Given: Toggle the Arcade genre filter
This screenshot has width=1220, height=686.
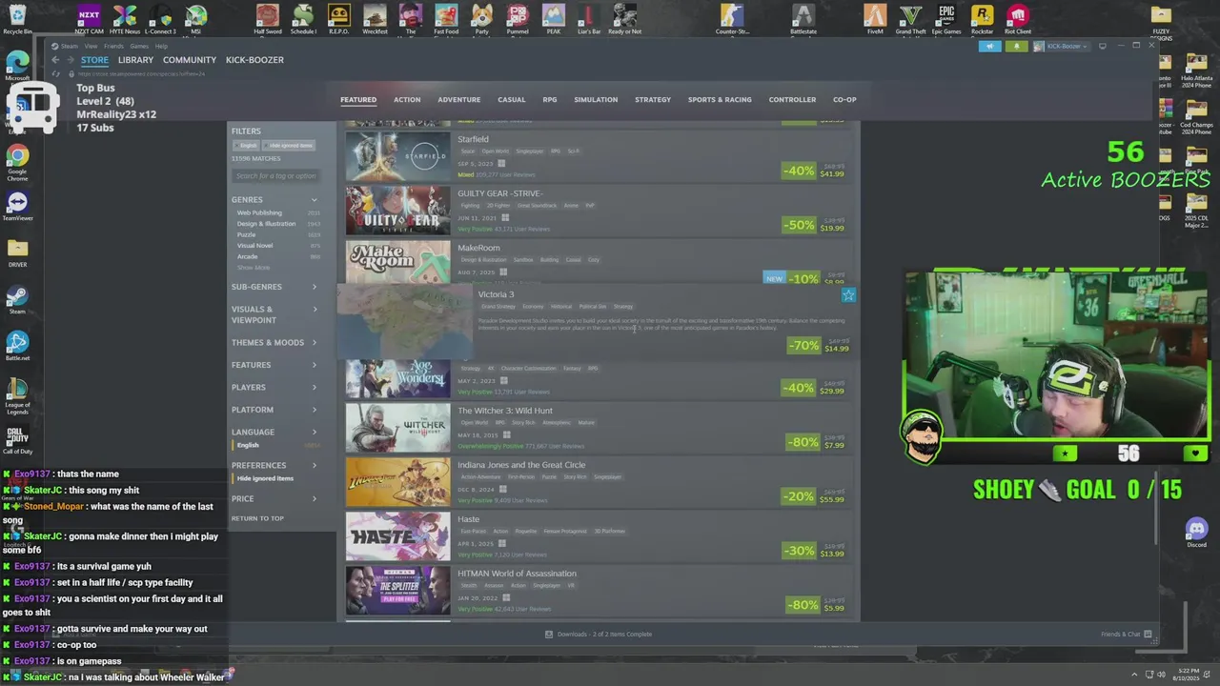Looking at the screenshot, I should click(247, 256).
